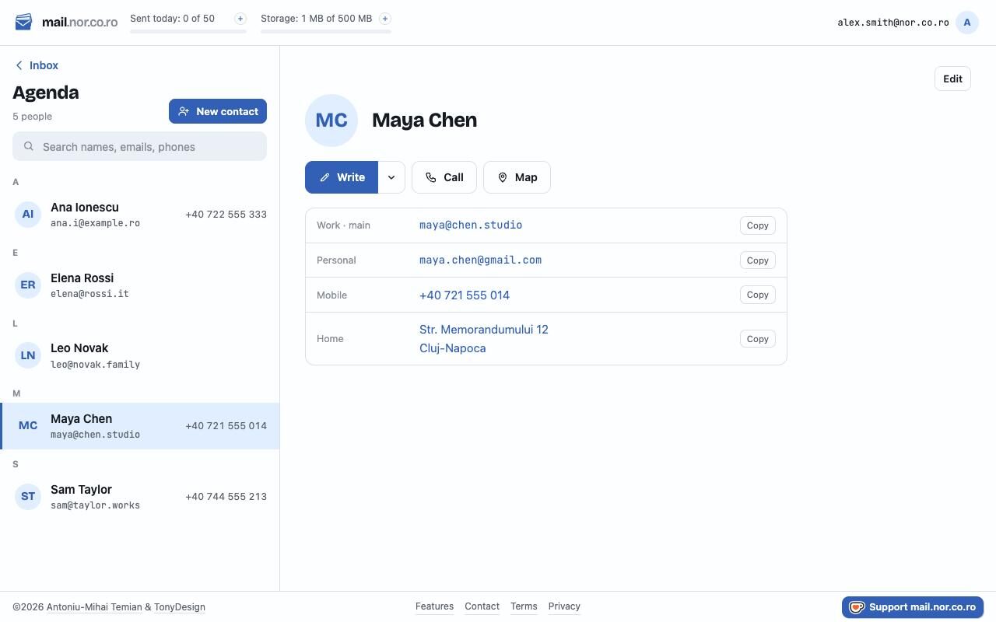Click the +40 721 555 014 phone link
The height and width of the screenshot is (622, 996).
pyautogui.click(x=465, y=295)
